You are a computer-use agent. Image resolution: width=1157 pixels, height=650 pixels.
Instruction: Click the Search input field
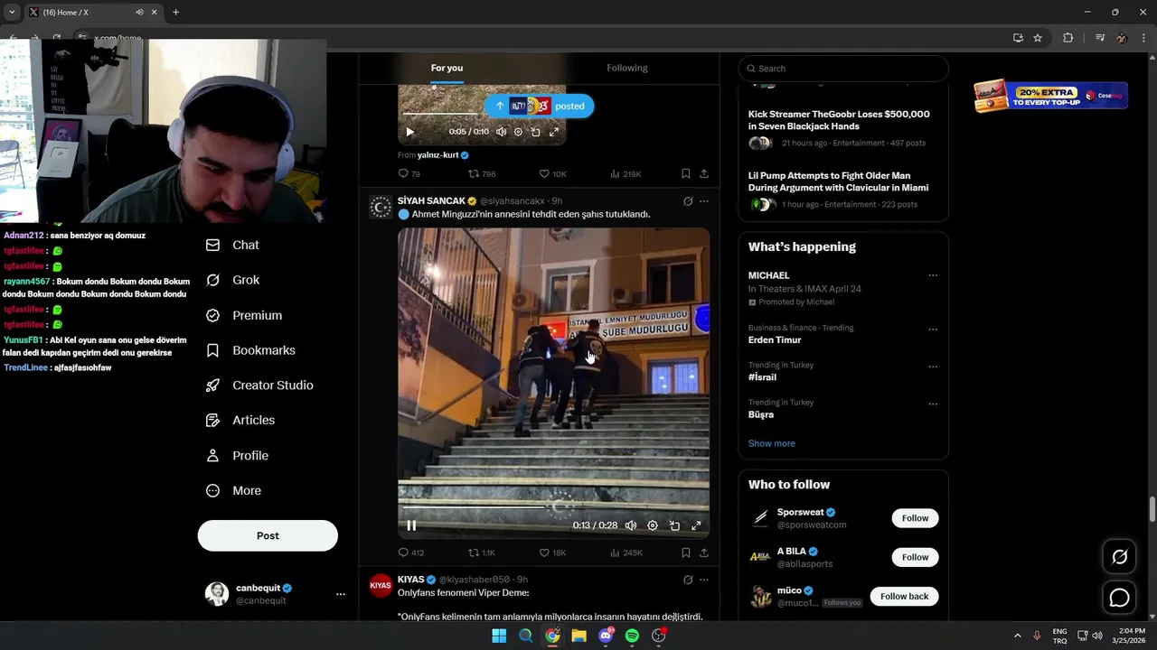pos(843,69)
